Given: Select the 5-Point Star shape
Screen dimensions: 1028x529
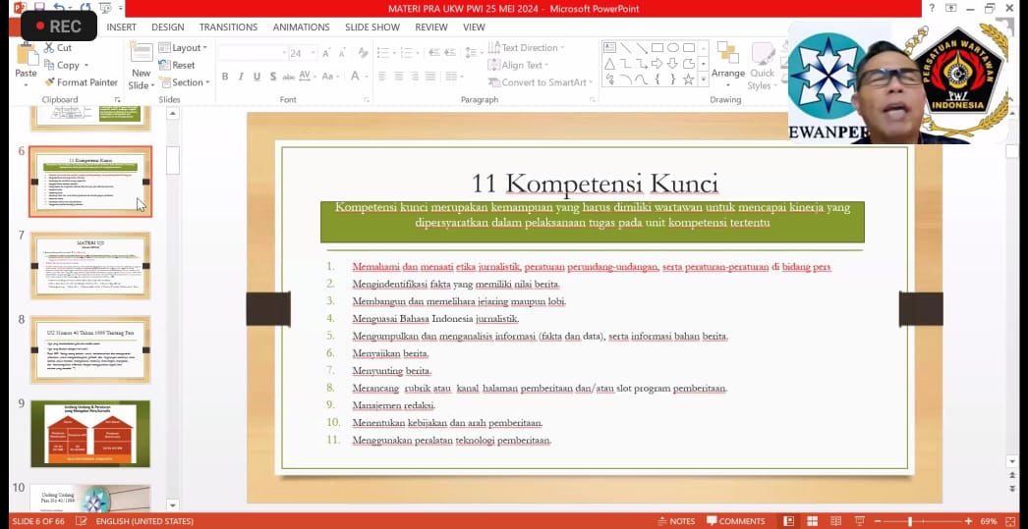Looking at the screenshot, I should pos(688,79).
